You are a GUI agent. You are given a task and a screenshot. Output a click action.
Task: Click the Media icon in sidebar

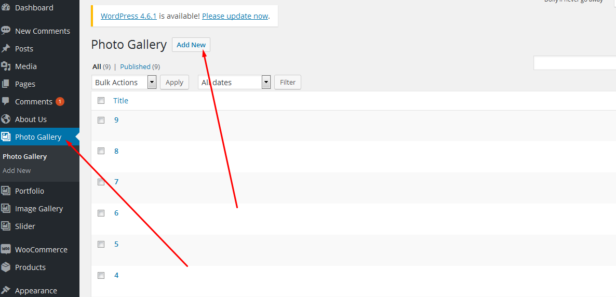point(6,66)
